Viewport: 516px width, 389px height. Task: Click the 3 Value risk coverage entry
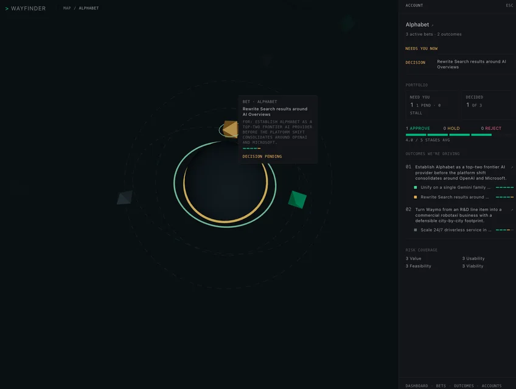[413, 258]
